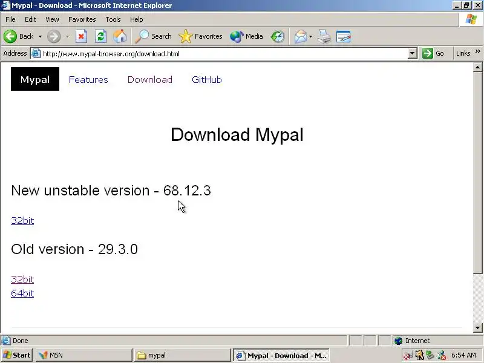Image resolution: width=484 pixels, height=363 pixels.
Task: Open the Download navigation link
Action: pos(149,80)
